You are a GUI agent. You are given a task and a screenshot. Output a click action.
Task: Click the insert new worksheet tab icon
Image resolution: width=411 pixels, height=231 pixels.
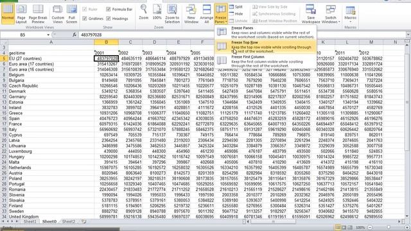tap(84, 221)
